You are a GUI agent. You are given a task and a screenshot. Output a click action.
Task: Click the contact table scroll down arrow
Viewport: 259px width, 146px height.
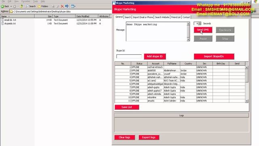coord(246,101)
